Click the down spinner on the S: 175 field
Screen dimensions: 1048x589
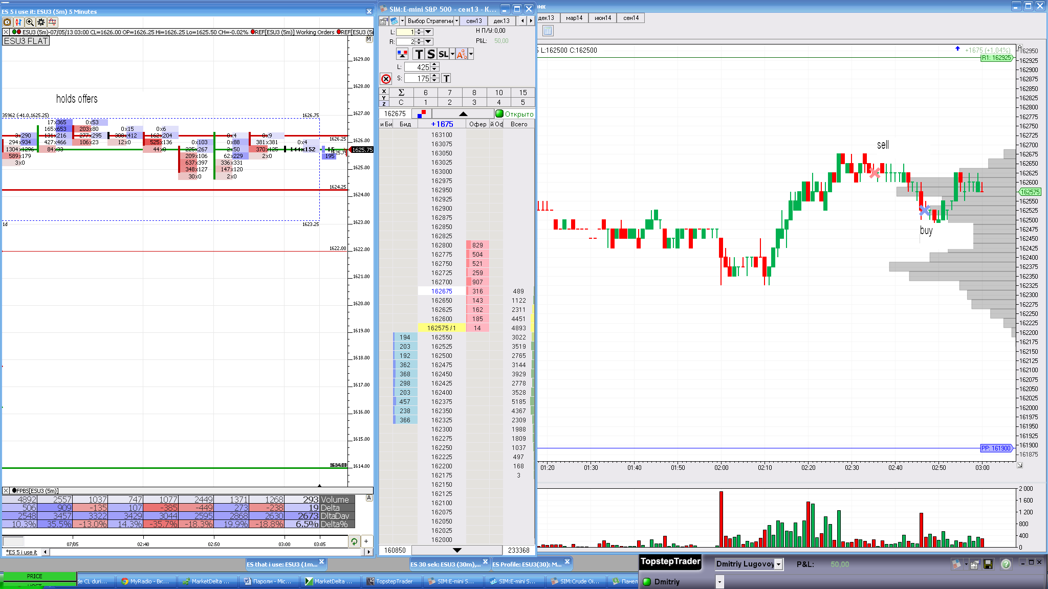point(434,80)
